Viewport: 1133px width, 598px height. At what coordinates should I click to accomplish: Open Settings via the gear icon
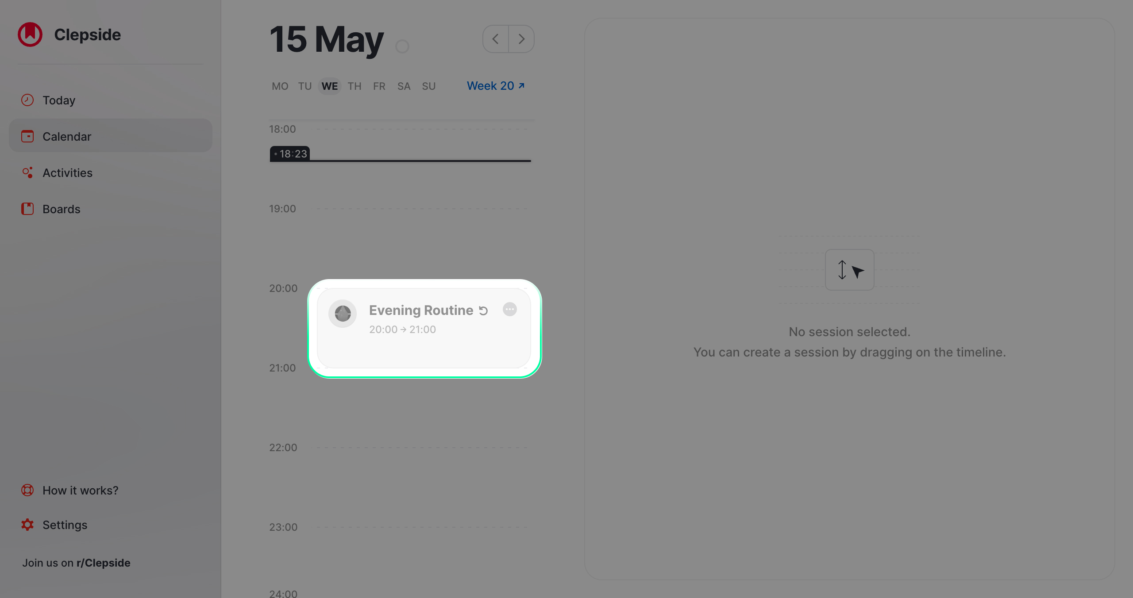point(27,525)
